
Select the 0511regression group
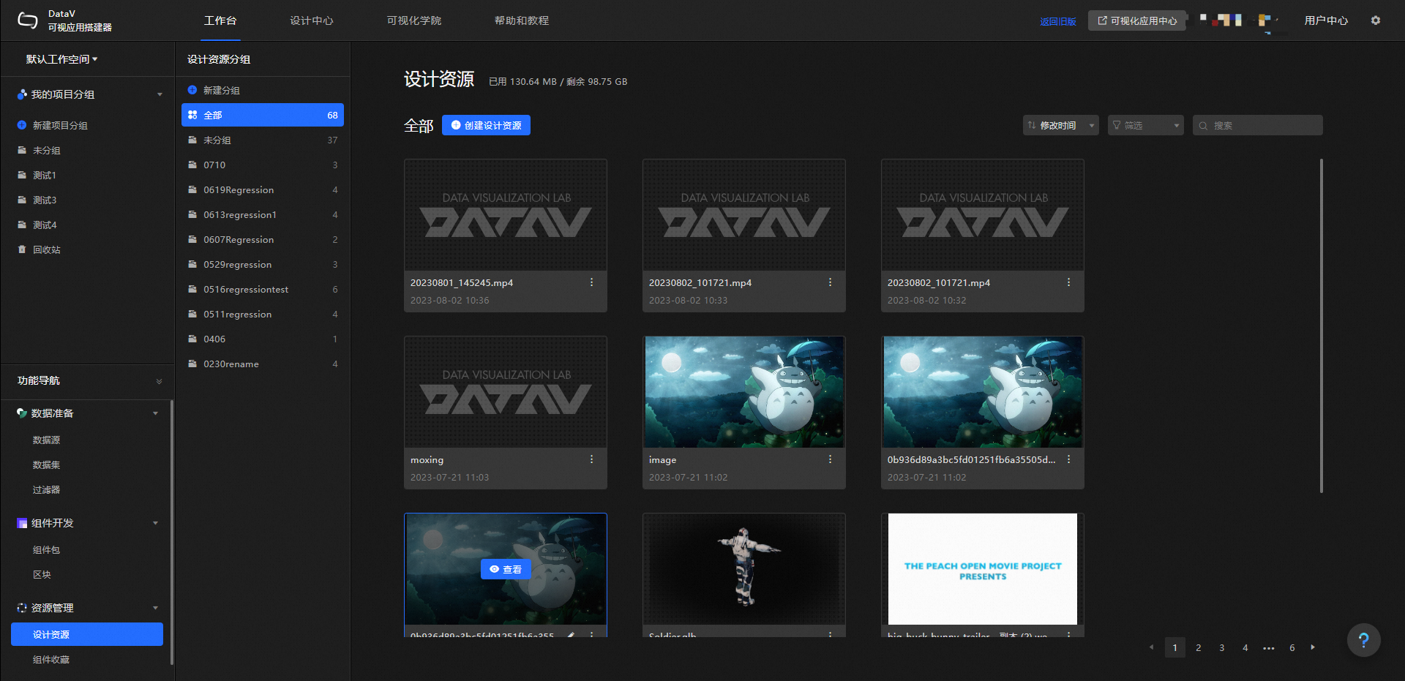click(263, 314)
